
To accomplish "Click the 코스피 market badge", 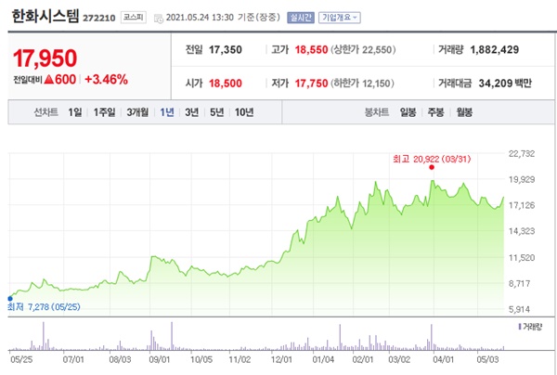I will click(133, 18).
